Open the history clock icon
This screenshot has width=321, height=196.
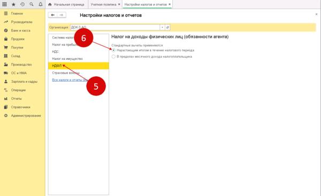[22, 4]
